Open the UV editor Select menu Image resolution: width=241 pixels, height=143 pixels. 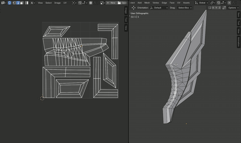(x=49, y=3)
